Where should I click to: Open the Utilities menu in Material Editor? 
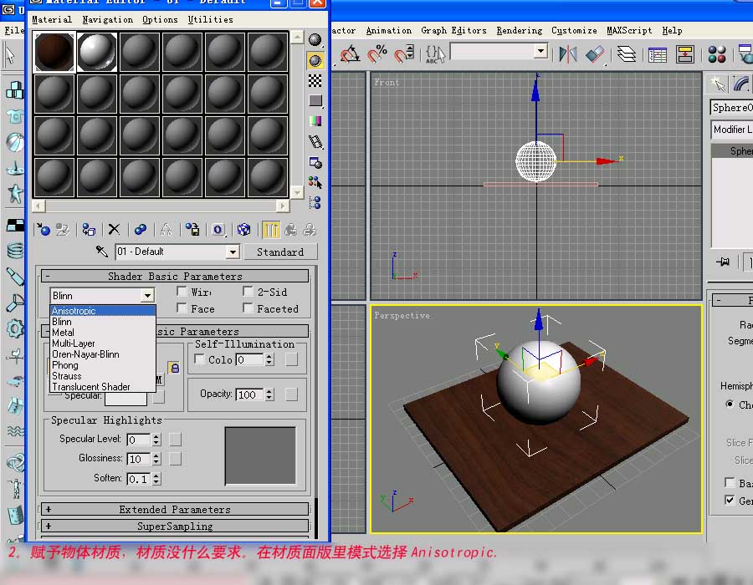click(210, 19)
